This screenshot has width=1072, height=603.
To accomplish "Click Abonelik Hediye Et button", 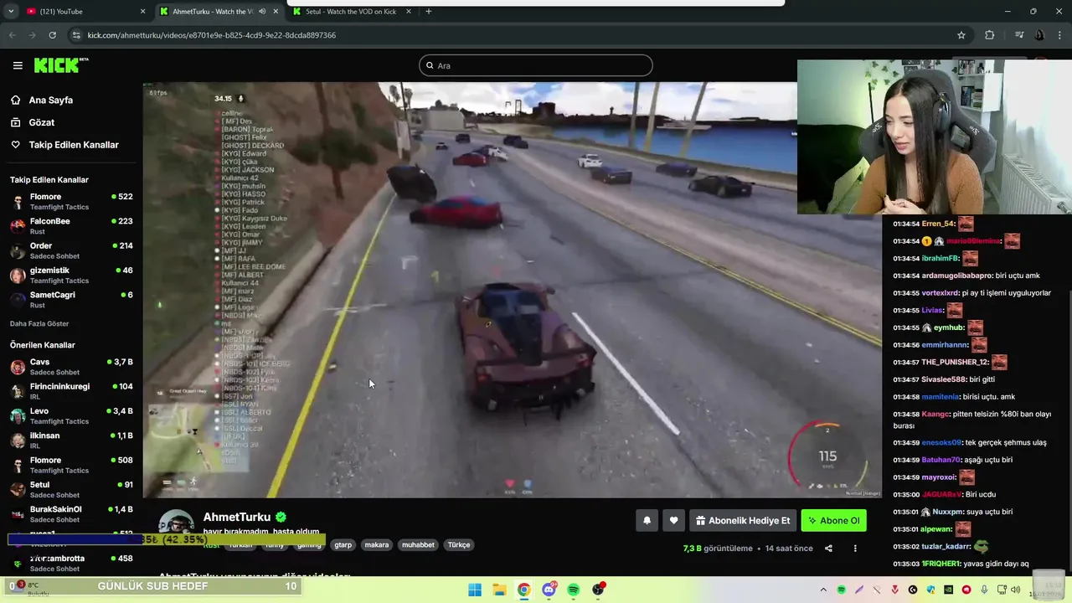I will [x=743, y=520].
